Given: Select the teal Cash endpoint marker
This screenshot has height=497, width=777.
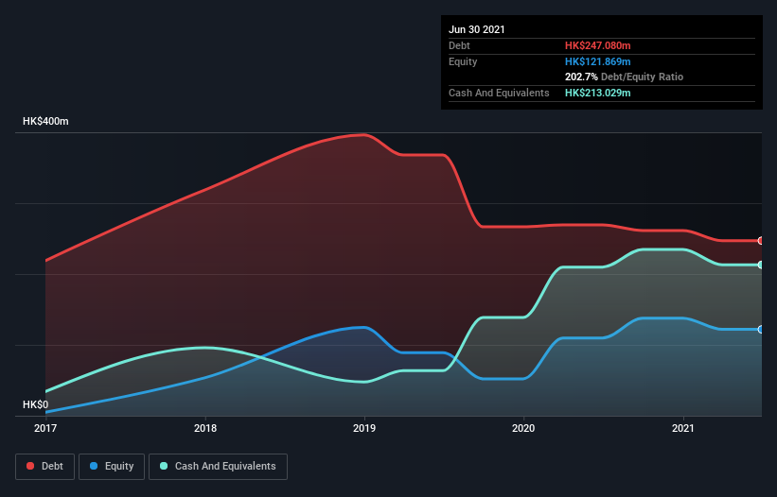Looking at the screenshot, I should click(761, 266).
